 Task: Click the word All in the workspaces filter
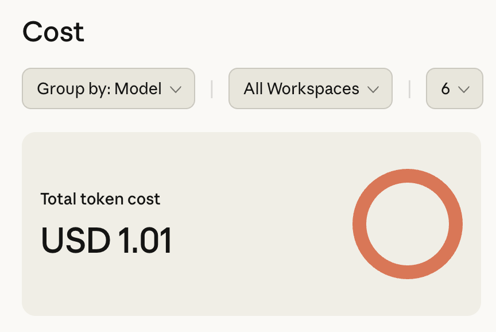tap(253, 89)
